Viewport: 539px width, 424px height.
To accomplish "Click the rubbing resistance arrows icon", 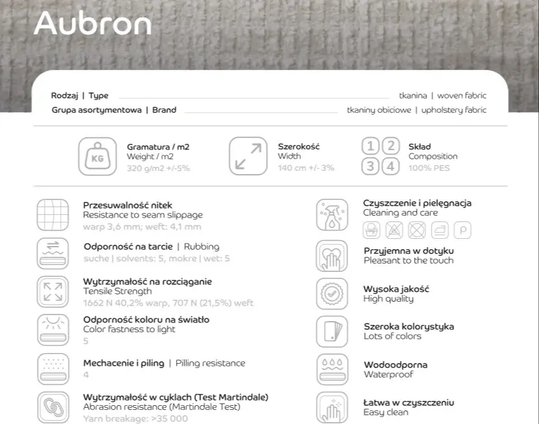I will click(x=53, y=254).
